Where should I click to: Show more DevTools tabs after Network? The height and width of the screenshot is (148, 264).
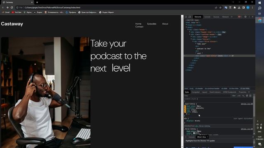coord(232,17)
